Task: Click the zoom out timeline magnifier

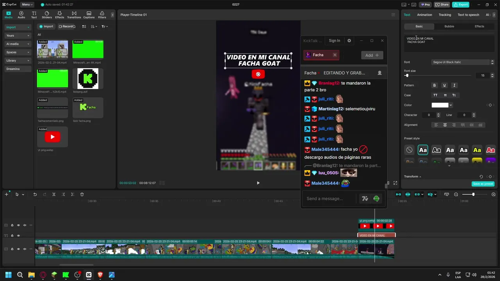Action: point(456,194)
